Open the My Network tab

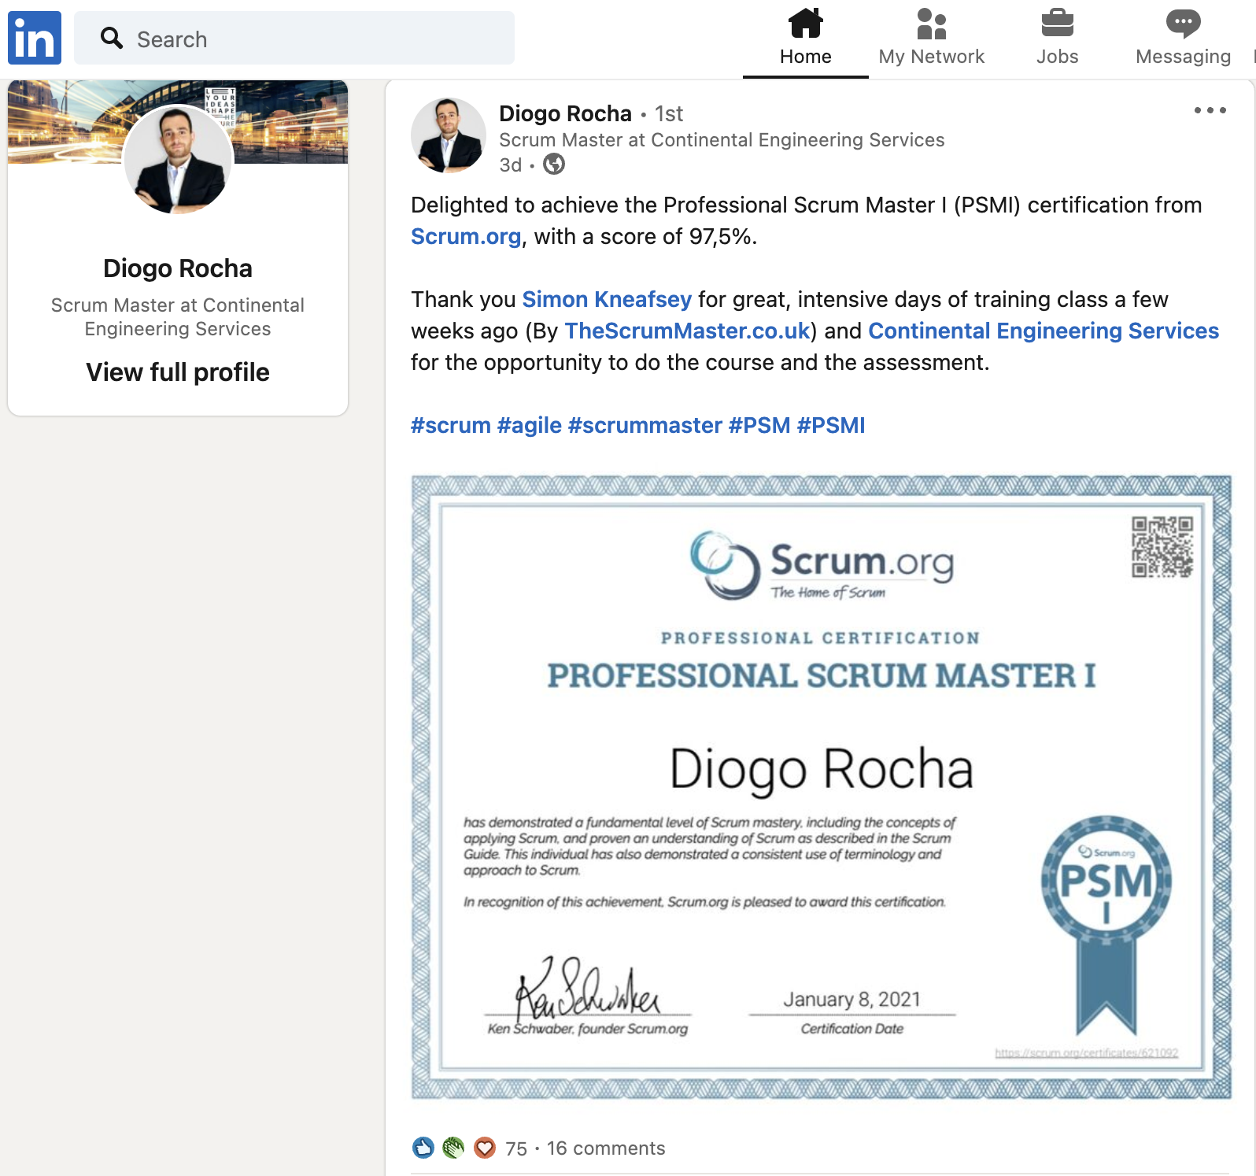tap(932, 38)
